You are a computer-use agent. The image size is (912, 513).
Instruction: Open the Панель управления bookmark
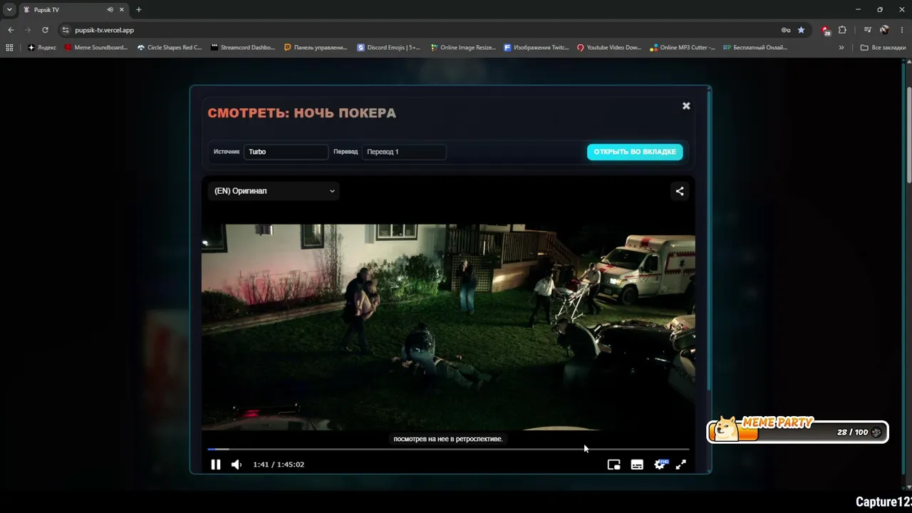(316, 48)
